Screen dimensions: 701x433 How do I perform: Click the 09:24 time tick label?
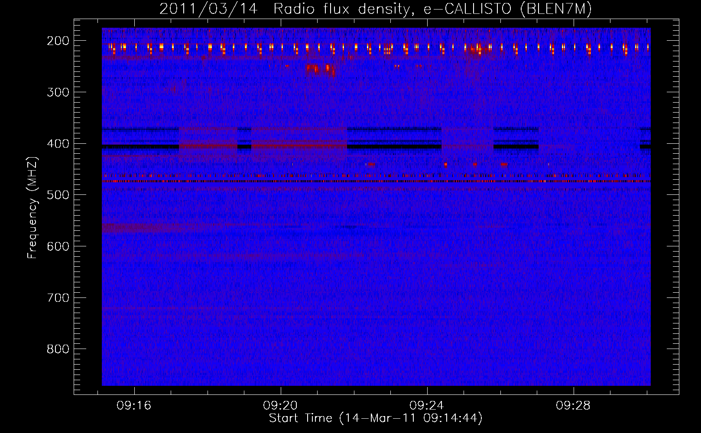click(427, 406)
